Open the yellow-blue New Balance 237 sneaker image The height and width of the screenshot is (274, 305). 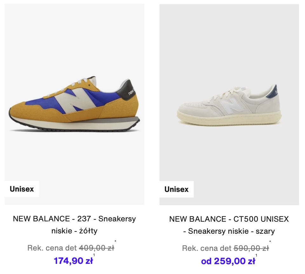coord(74,104)
